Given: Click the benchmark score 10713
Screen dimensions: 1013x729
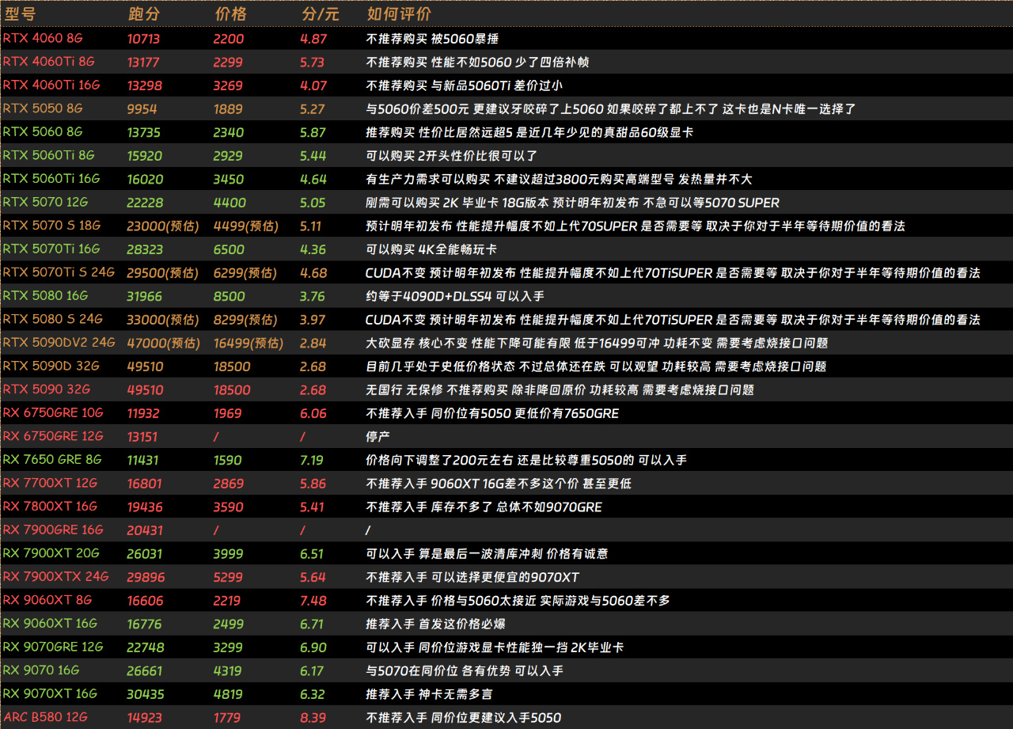Looking at the screenshot, I should click(x=144, y=39).
